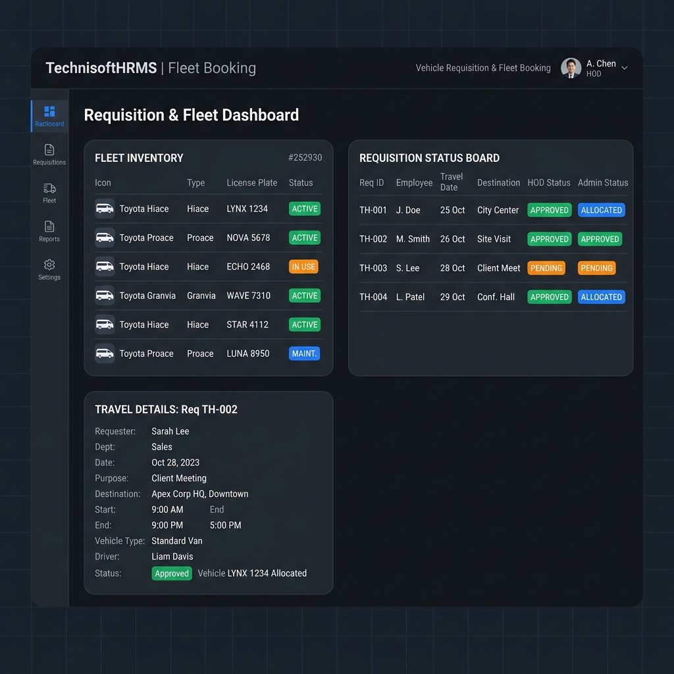Click Vehicle LYNX 1234 Allocated text
This screenshot has height=674, width=674.
[x=252, y=573]
